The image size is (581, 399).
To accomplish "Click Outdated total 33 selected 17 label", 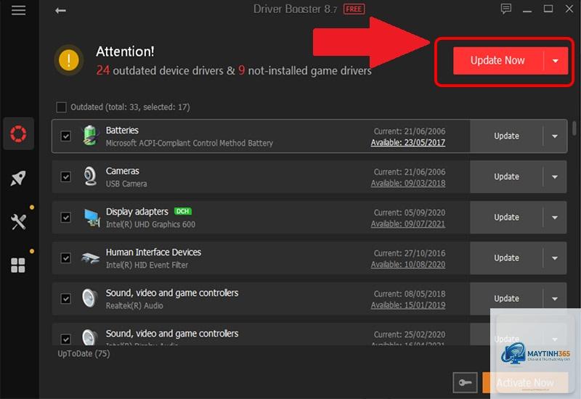I will click(x=130, y=107).
